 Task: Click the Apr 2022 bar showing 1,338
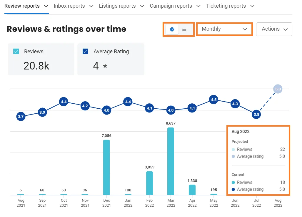click(x=192, y=190)
